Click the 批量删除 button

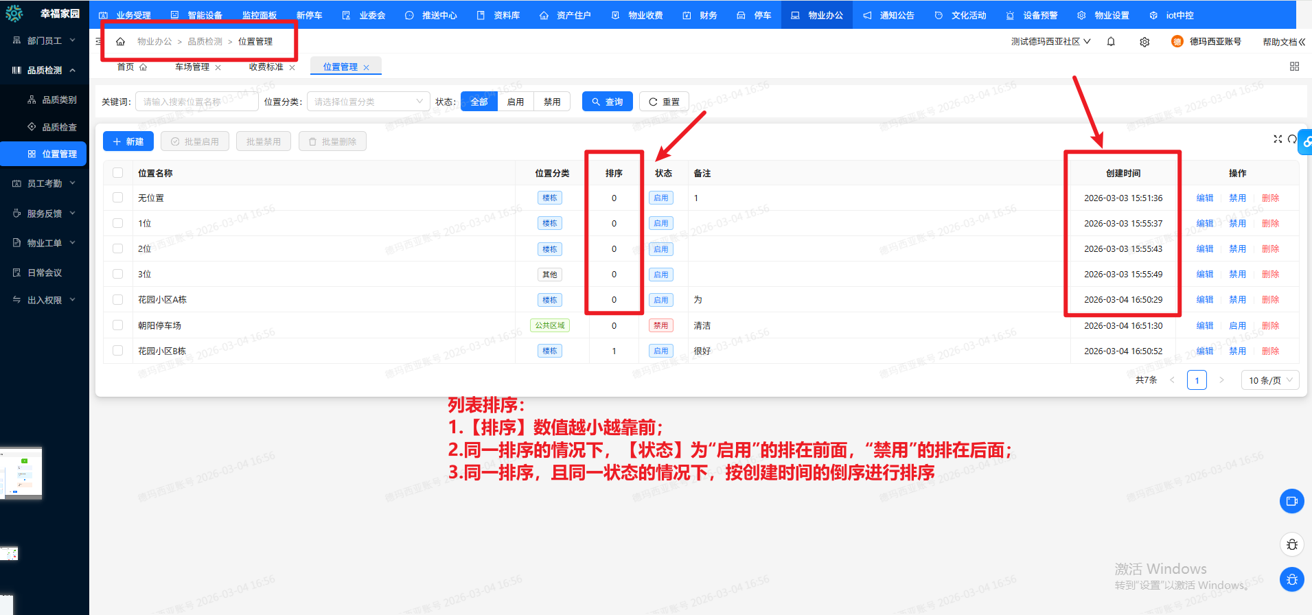pos(332,141)
